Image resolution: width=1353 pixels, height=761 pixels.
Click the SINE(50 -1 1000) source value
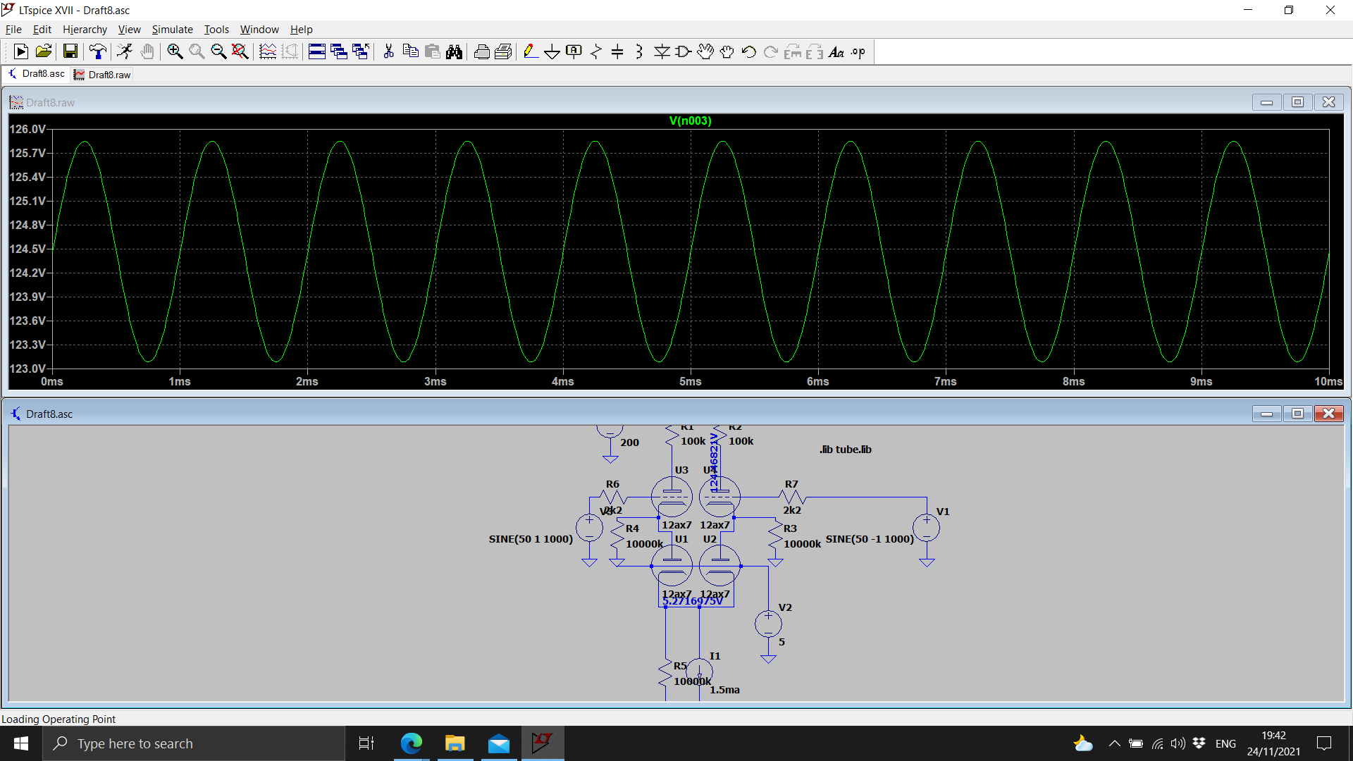(870, 539)
